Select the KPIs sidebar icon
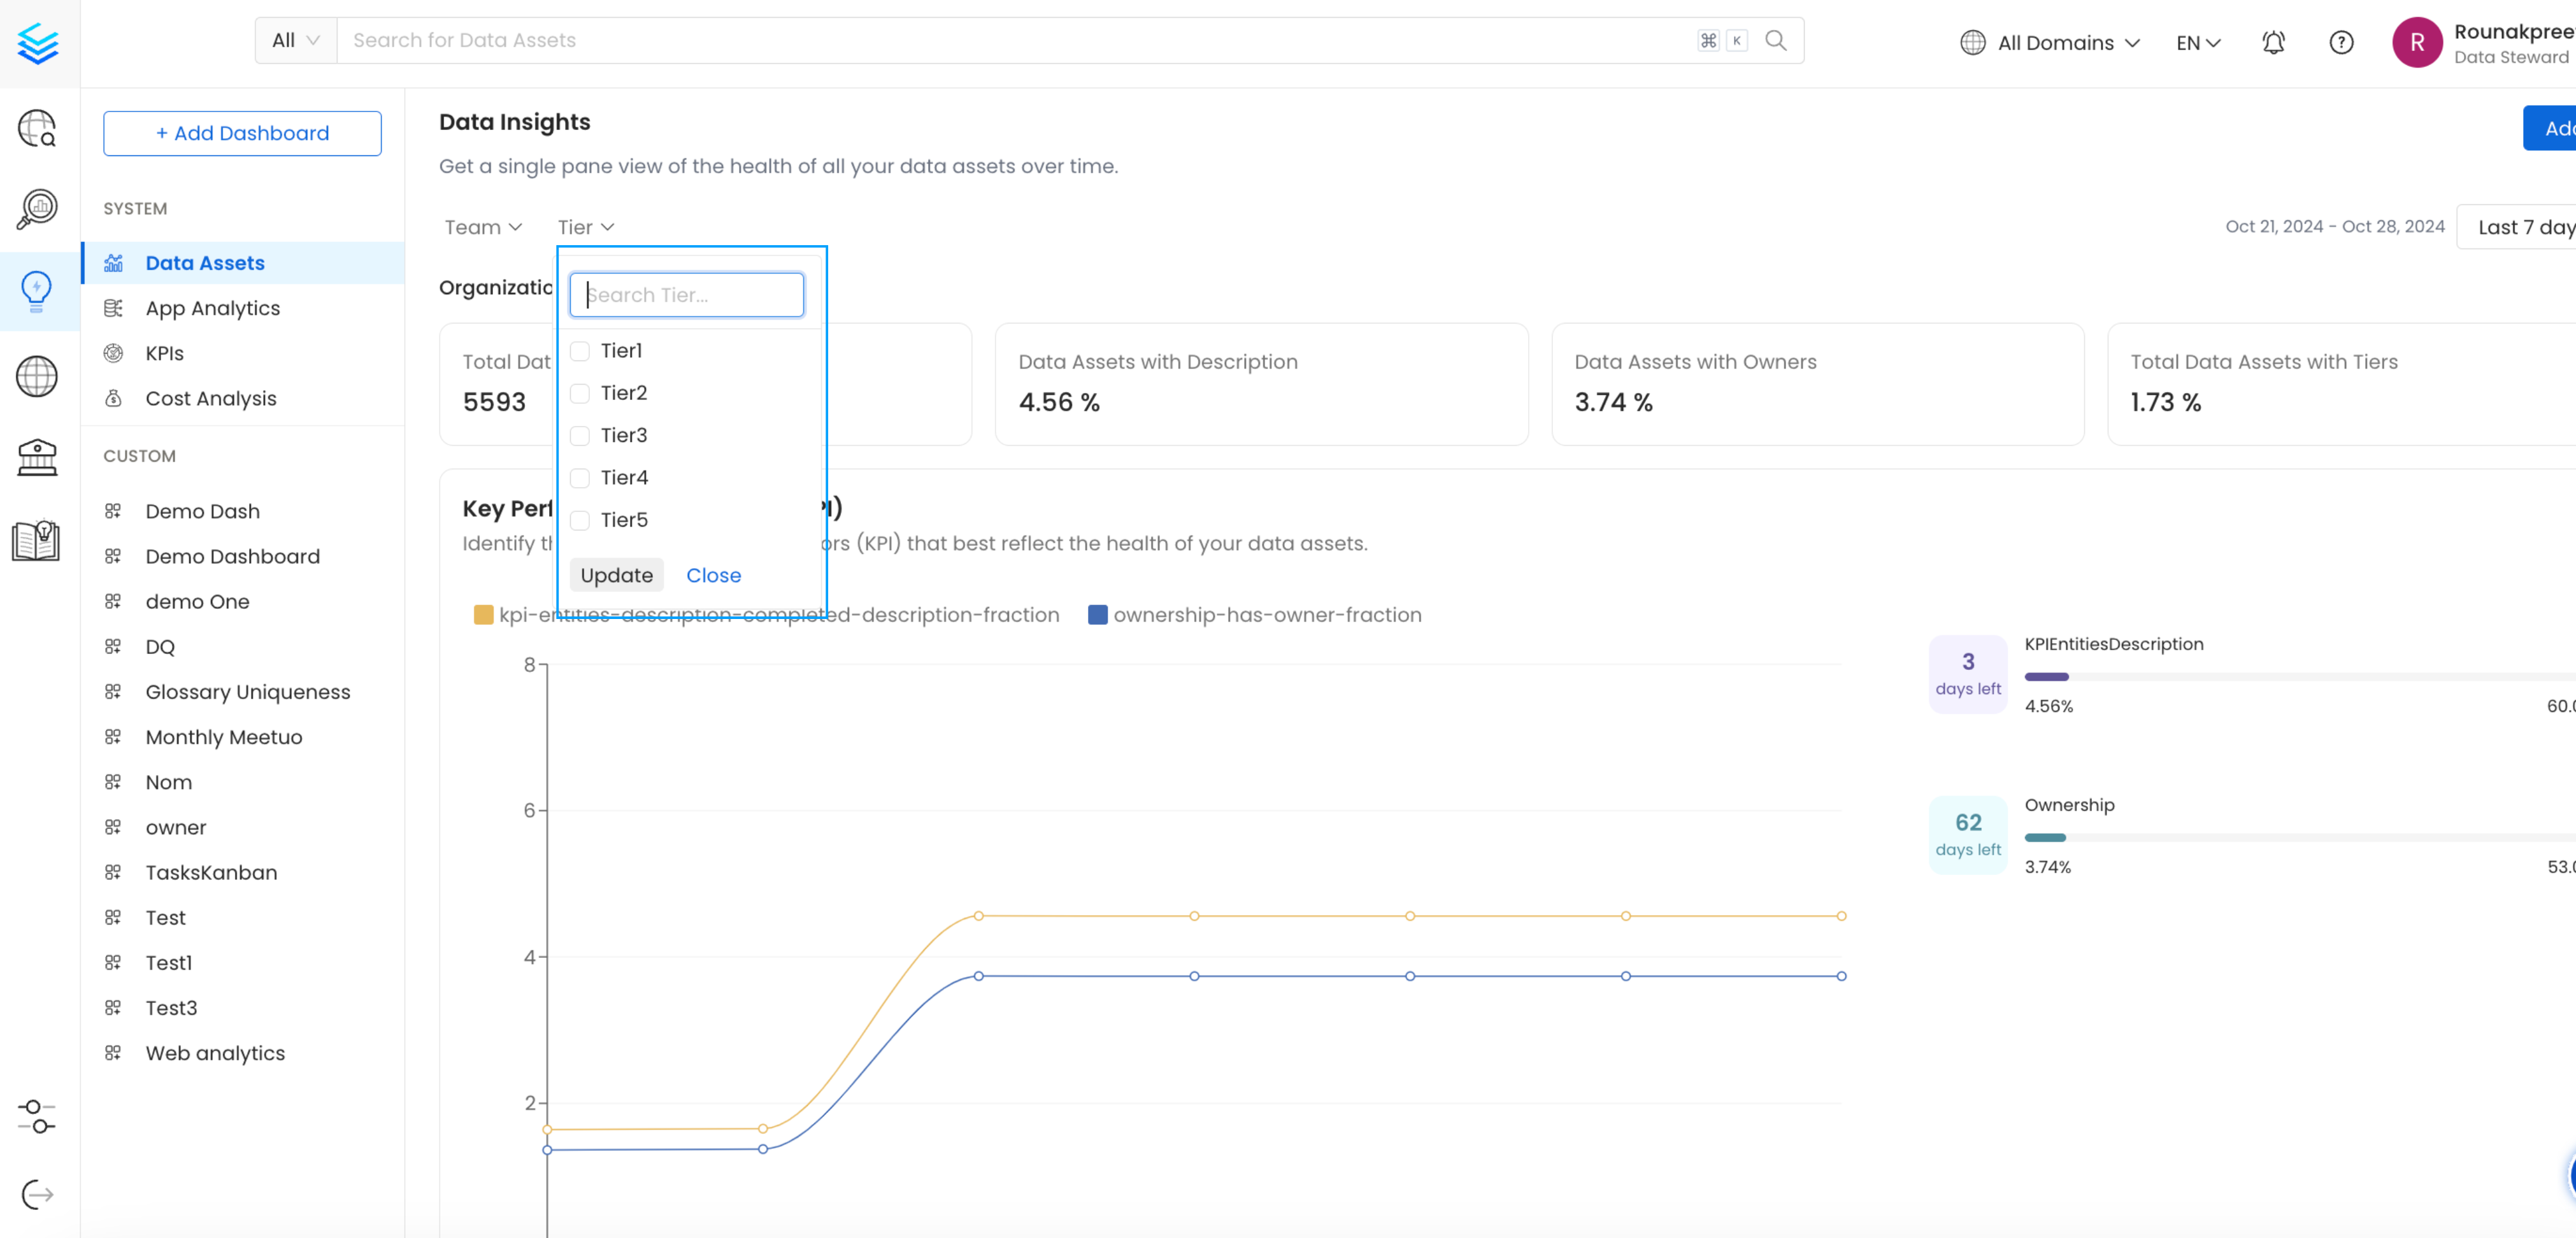2576x1238 pixels. tap(115, 353)
